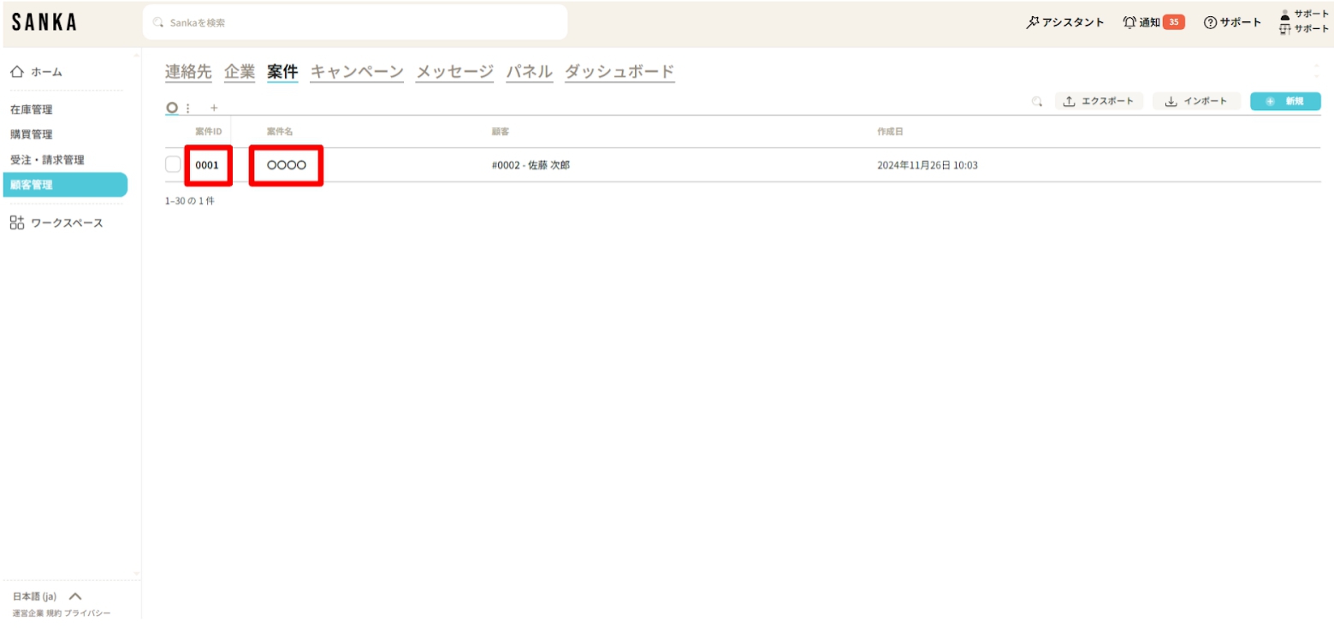Open the 35 notifications badge
Viewport: 1334px width, 633px height.
tap(1174, 22)
